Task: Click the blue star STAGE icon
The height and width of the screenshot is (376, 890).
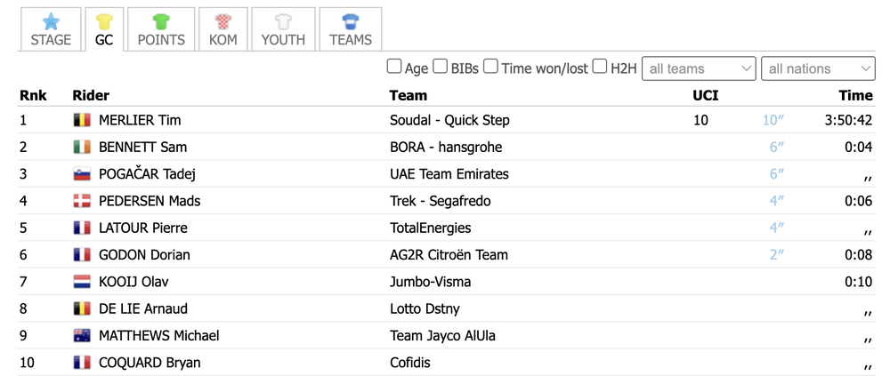Action: click(51, 22)
